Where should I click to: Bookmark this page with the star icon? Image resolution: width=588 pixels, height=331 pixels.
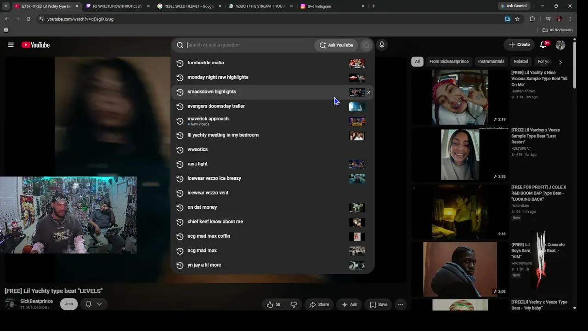(x=517, y=19)
